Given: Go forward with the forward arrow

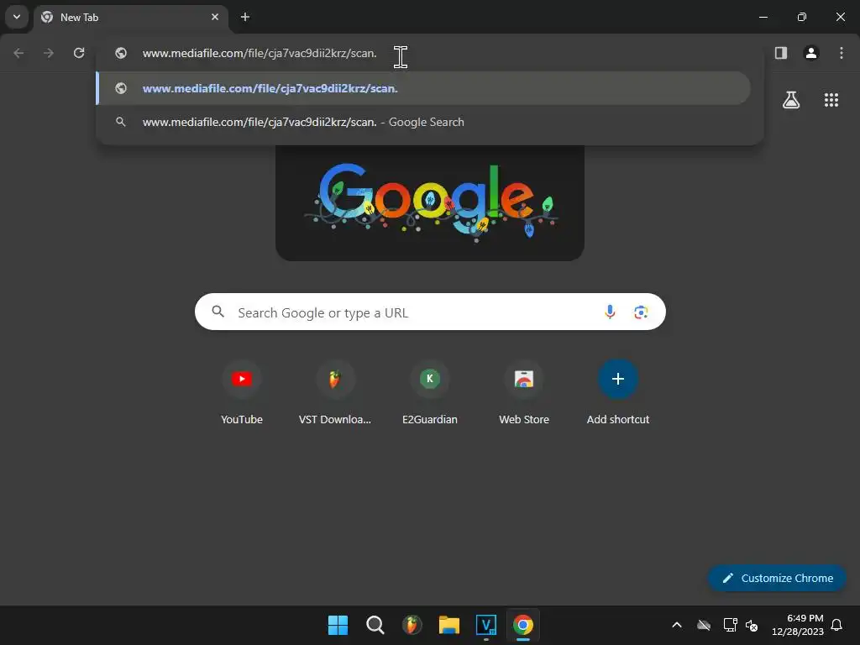Looking at the screenshot, I should pyautogui.click(x=49, y=53).
